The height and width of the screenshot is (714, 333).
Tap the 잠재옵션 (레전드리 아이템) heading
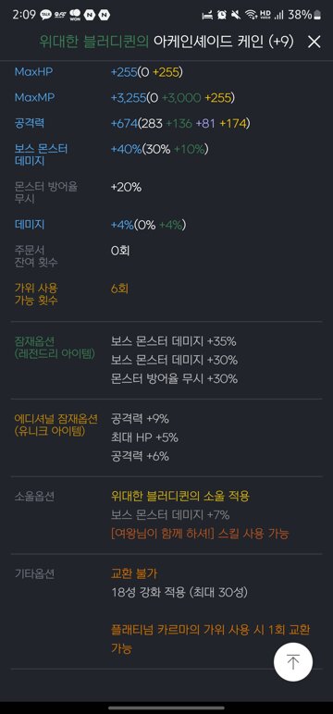(55, 347)
